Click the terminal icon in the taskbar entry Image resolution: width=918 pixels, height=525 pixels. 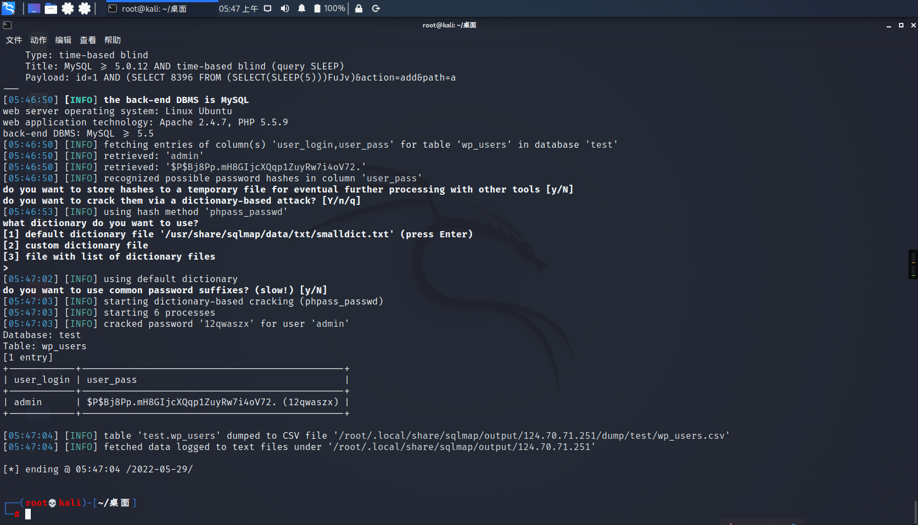click(x=112, y=8)
